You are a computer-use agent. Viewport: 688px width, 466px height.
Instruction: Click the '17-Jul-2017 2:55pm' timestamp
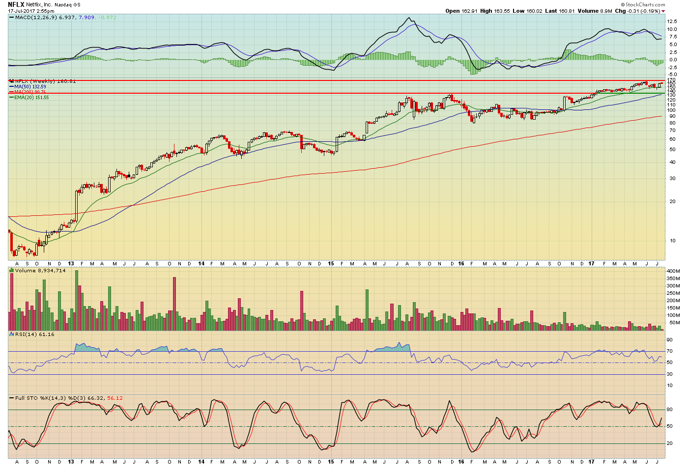click(x=31, y=11)
